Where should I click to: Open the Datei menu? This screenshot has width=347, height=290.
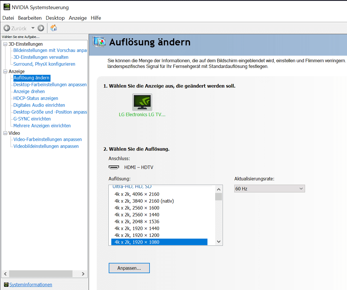coord(8,18)
